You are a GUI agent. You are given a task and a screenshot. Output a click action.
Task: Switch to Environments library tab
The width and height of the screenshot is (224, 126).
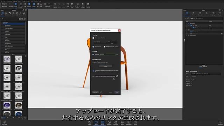coord(13,14)
